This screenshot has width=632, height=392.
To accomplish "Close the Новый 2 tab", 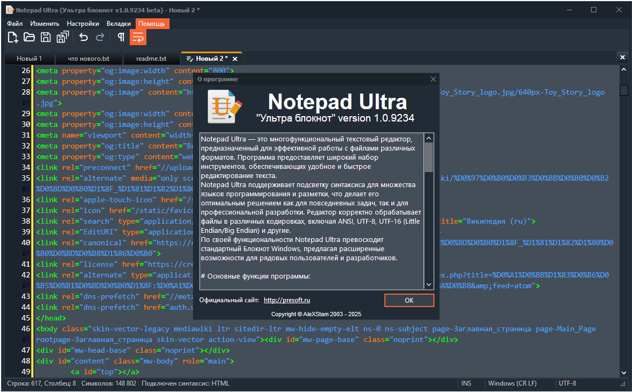I will 235,59.
